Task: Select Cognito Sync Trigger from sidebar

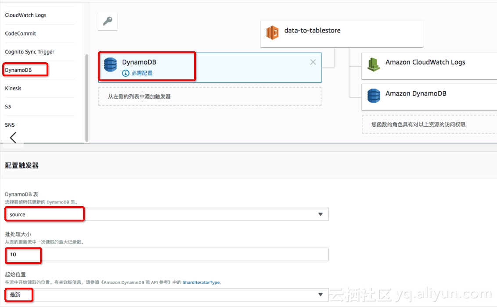Action: click(29, 51)
